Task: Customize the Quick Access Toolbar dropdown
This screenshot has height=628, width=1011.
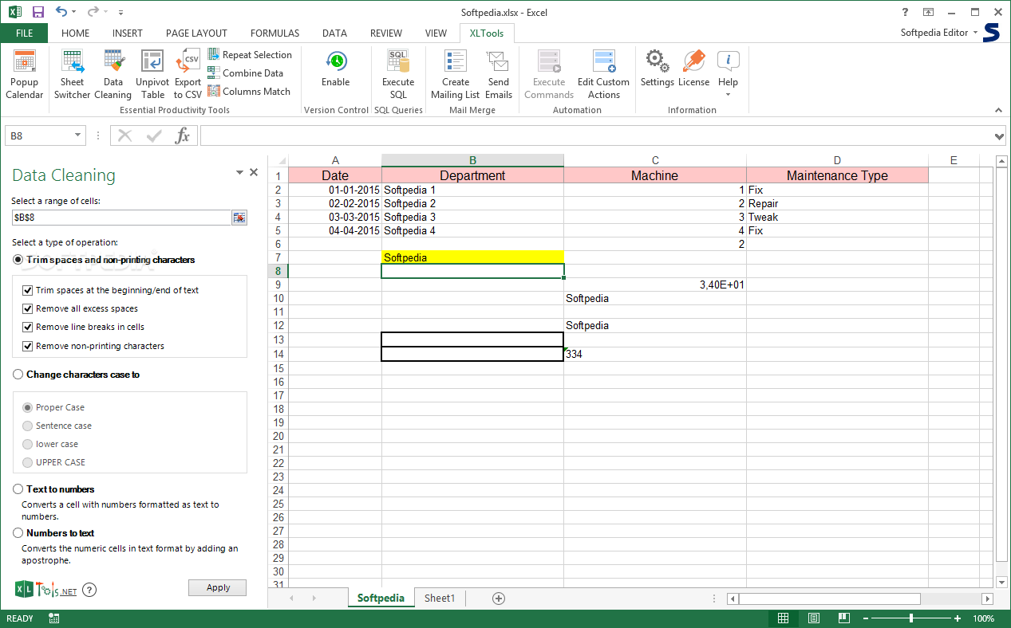Action: point(120,12)
